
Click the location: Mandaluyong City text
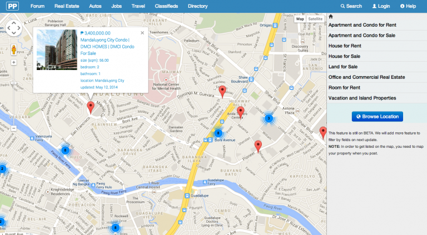pyautogui.click(x=102, y=81)
